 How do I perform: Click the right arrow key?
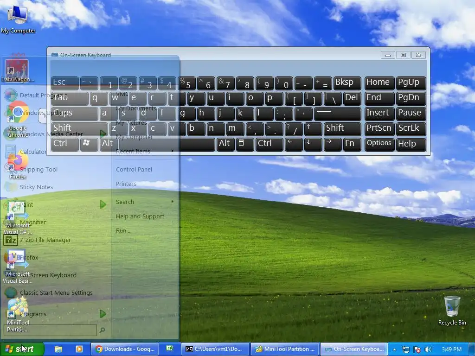[x=333, y=145]
